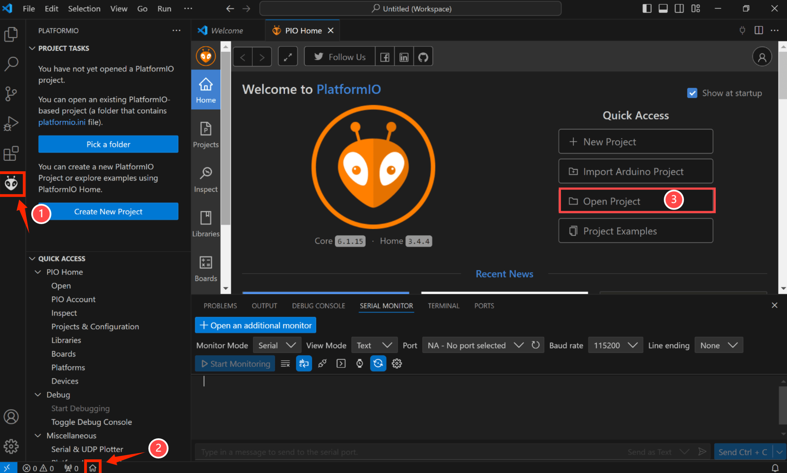The height and width of the screenshot is (473, 787).
Task: Open the Extensions view
Action: (11, 154)
